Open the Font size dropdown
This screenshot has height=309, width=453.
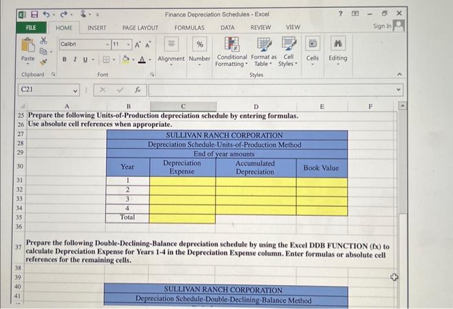point(129,45)
